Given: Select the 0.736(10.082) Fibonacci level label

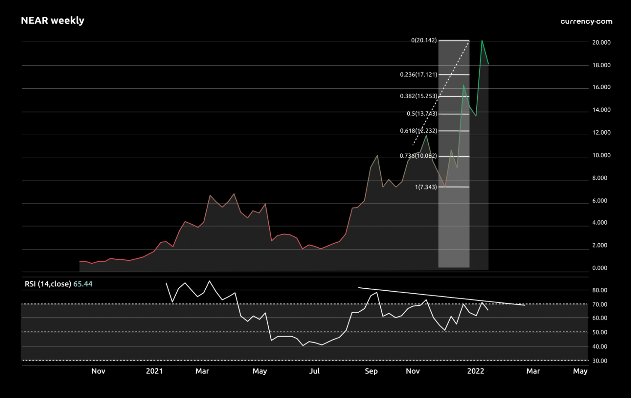Looking at the screenshot, I should (x=418, y=156).
